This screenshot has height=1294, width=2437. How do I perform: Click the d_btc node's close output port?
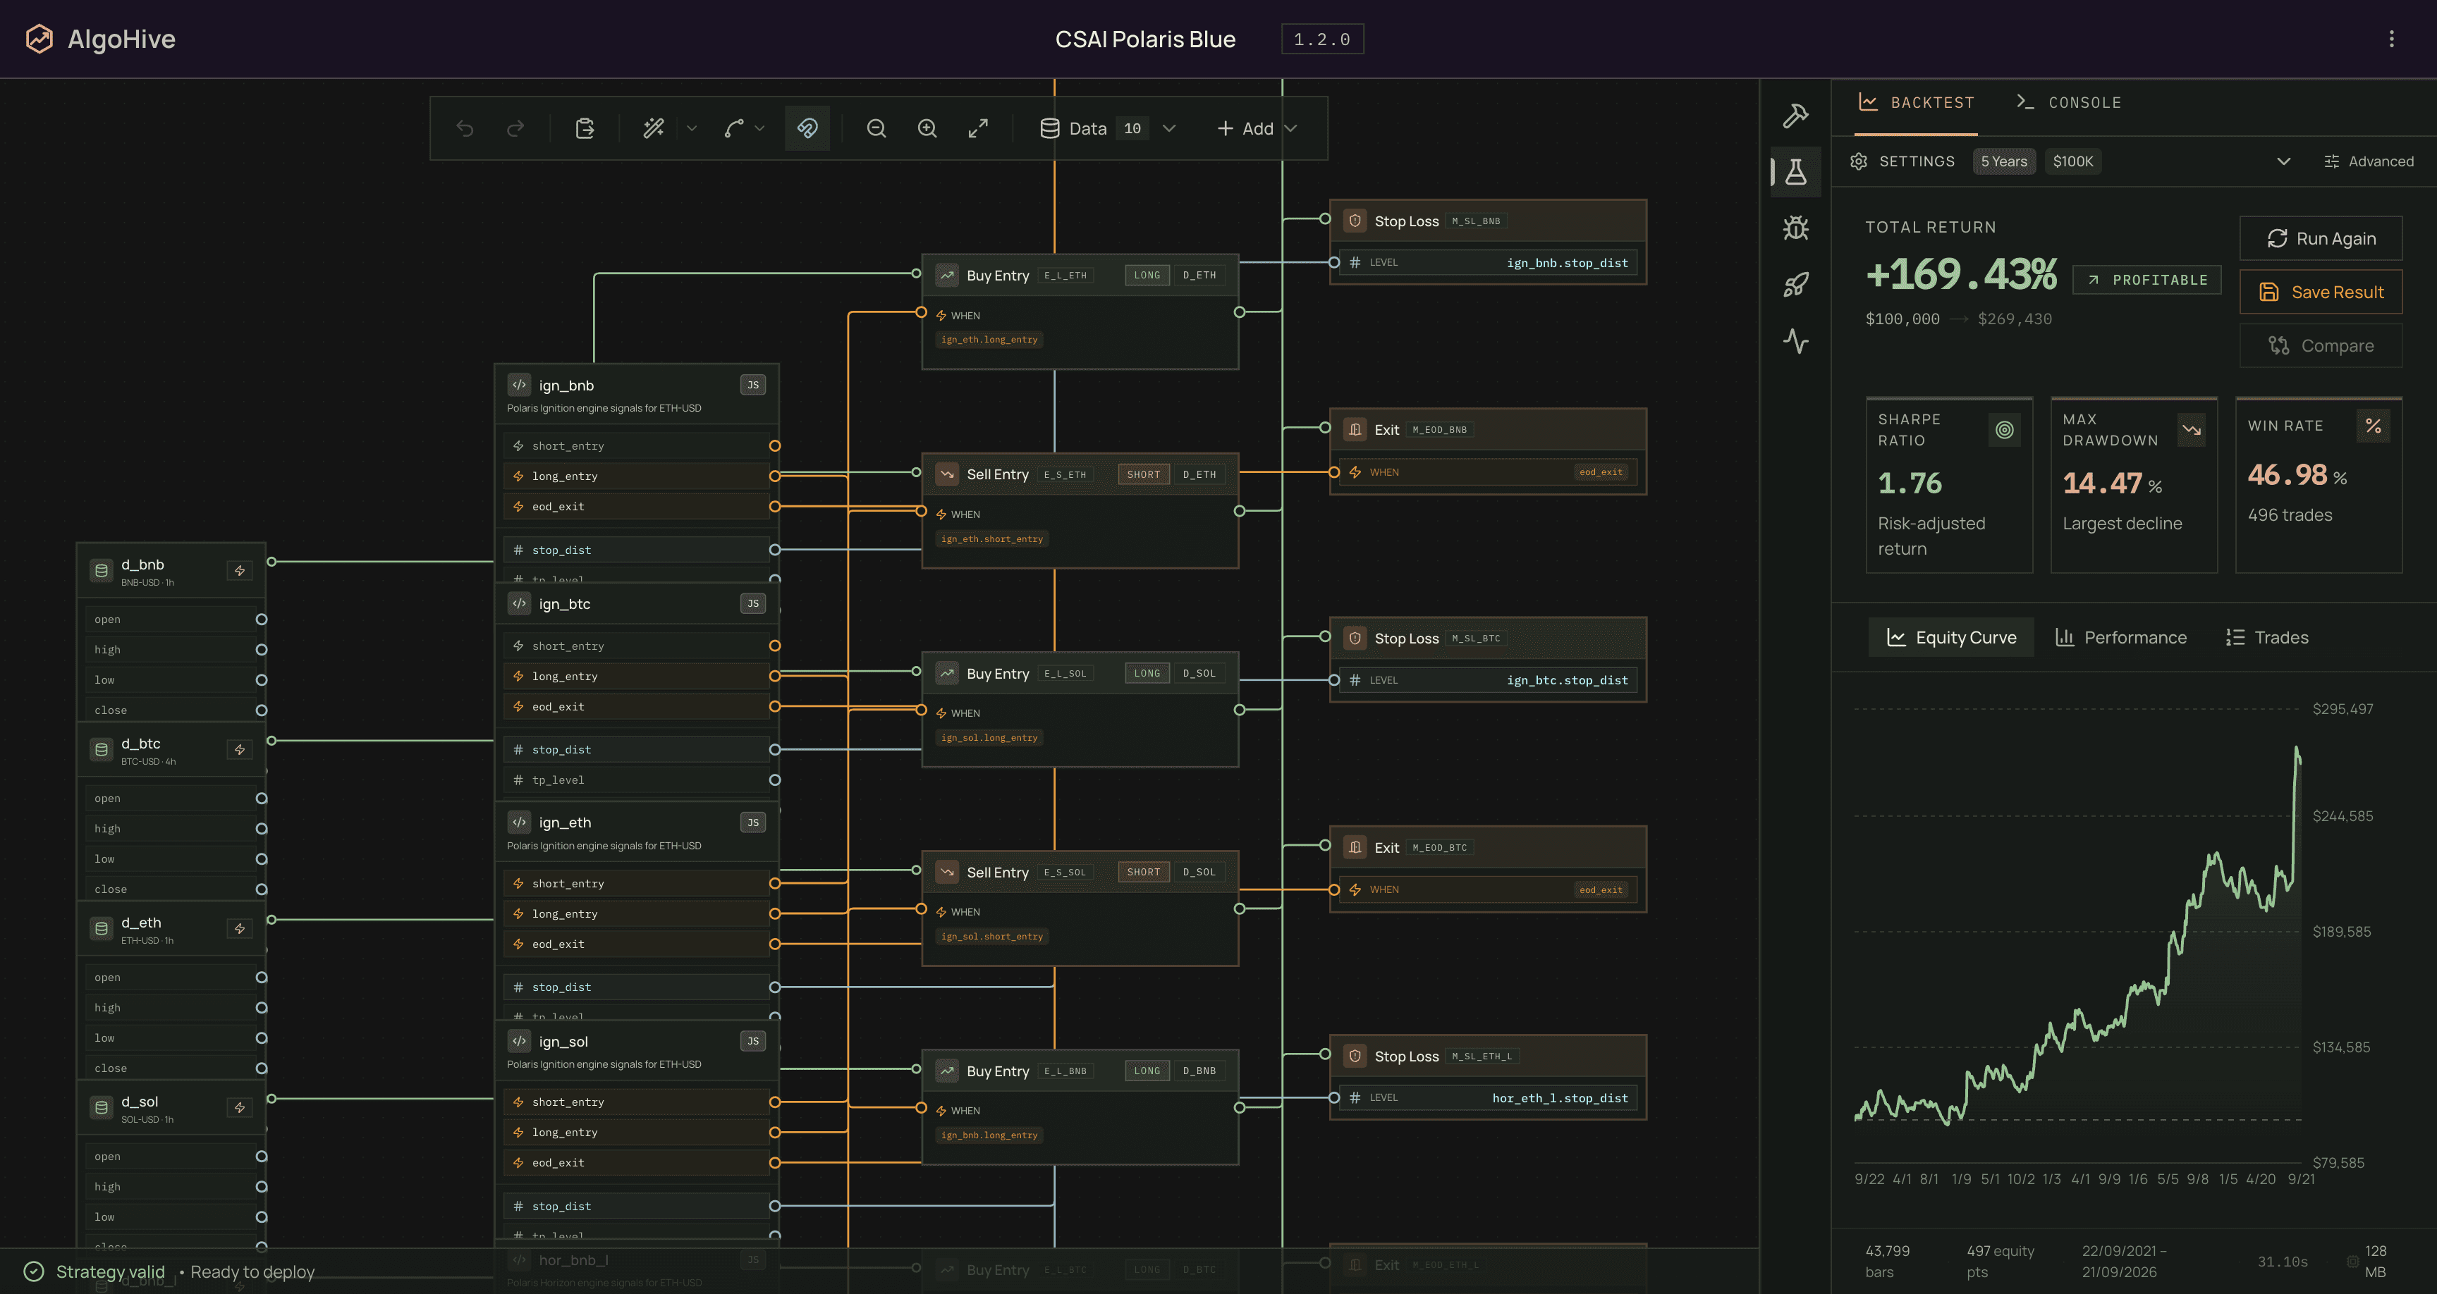[261, 889]
